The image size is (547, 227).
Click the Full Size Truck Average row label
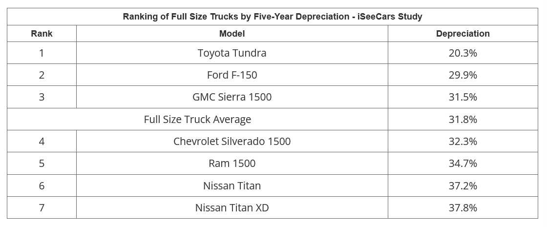[197, 119]
